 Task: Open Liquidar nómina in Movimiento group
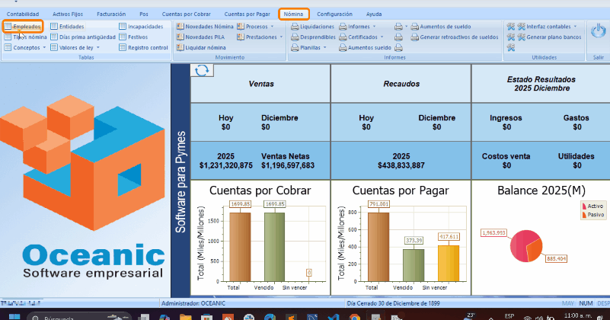tap(201, 47)
